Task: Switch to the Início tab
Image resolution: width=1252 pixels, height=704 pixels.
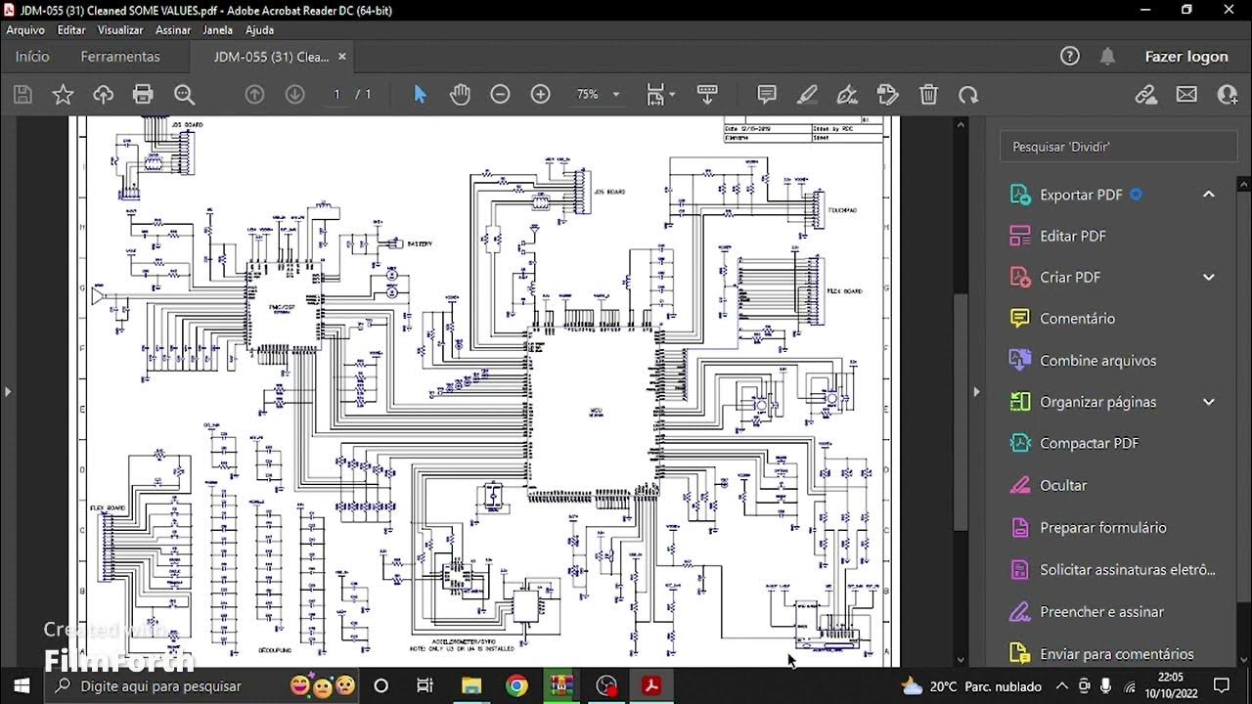Action: [32, 57]
